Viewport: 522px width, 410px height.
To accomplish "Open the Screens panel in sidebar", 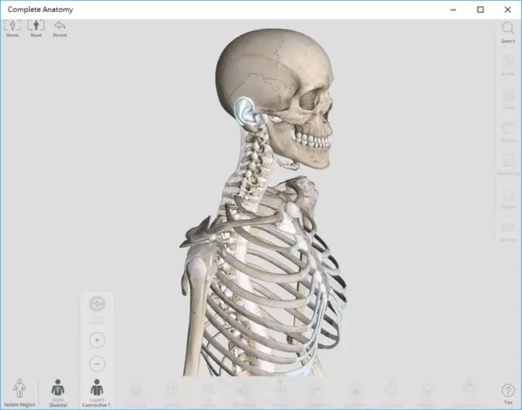I will point(508,132).
